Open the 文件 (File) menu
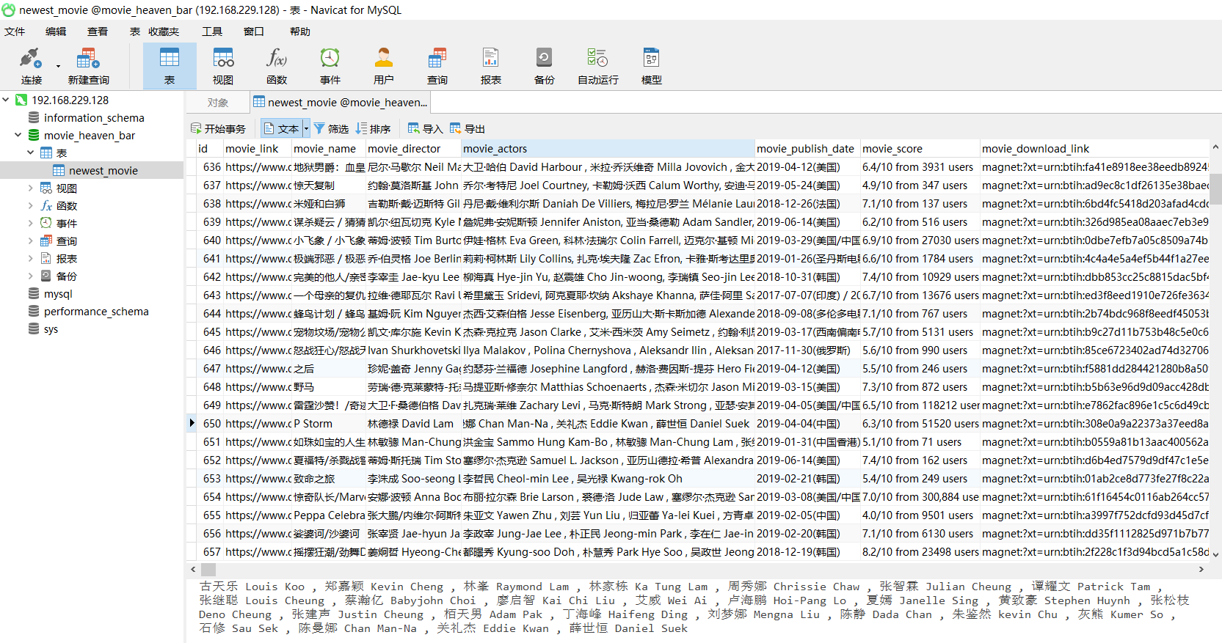This screenshot has height=643, width=1222. [x=15, y=32]
